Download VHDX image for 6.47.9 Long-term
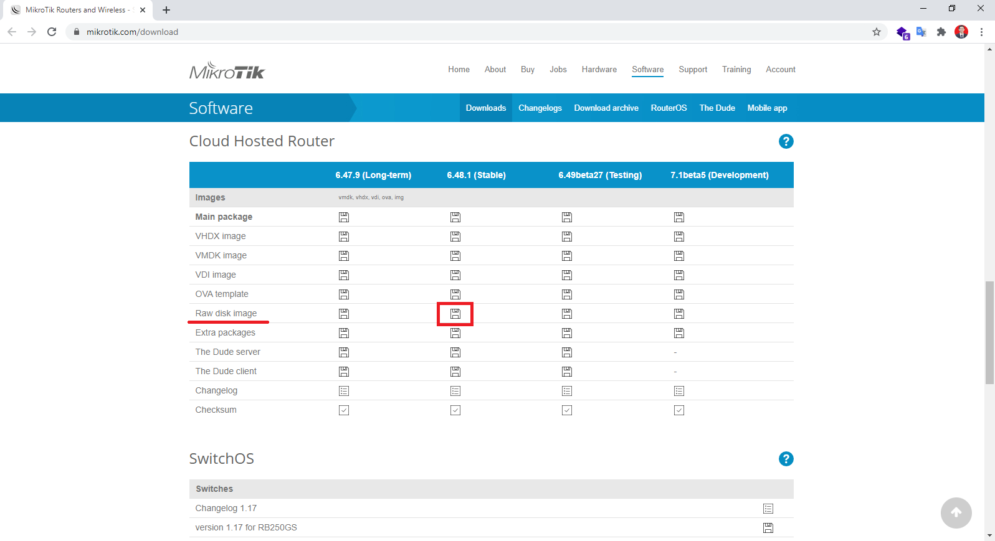Viewport: 995px width, 541px height. [x=344, y=237]
